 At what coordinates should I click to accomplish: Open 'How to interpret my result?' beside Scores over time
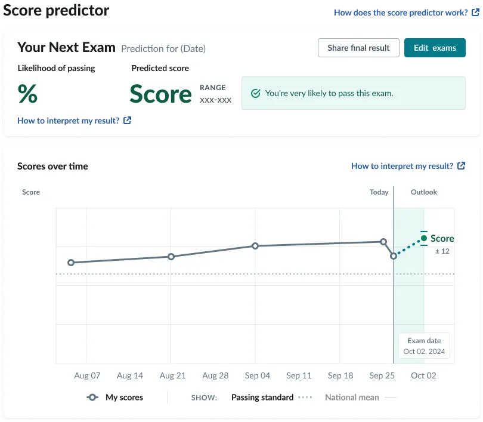[x=402, y=166]
